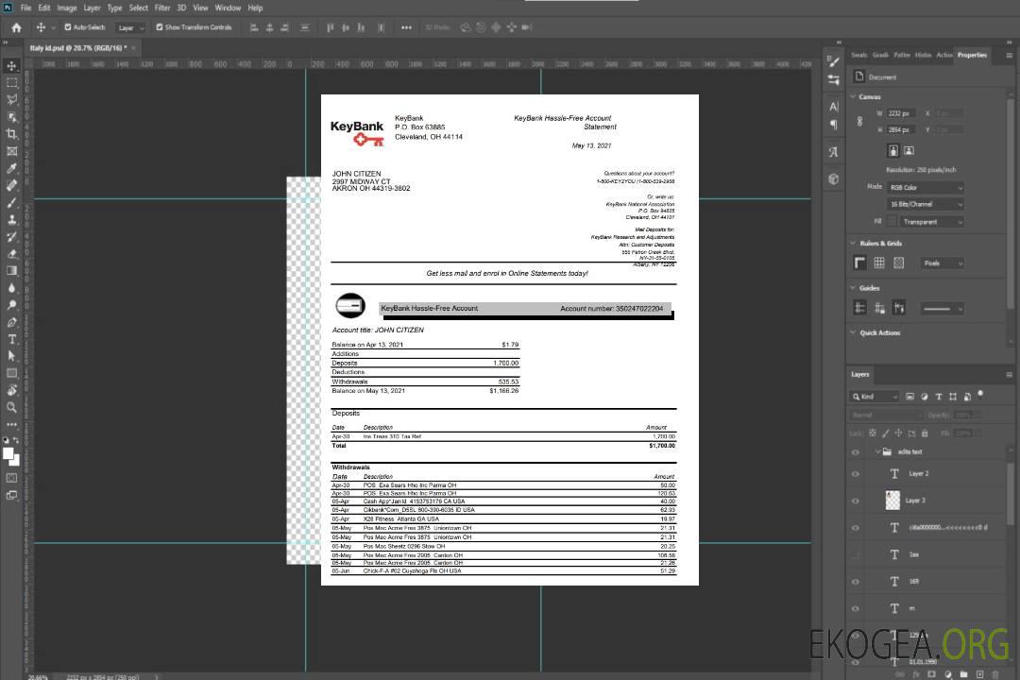Select the Gradient tool
Viewport: 1020px width, 680px height.
(x=11, y=271)
